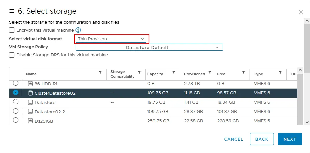The width and height of the screenshot is (310, 153).
Task: Click the info icon next to Encrypt option
Action: pos(79,30)
